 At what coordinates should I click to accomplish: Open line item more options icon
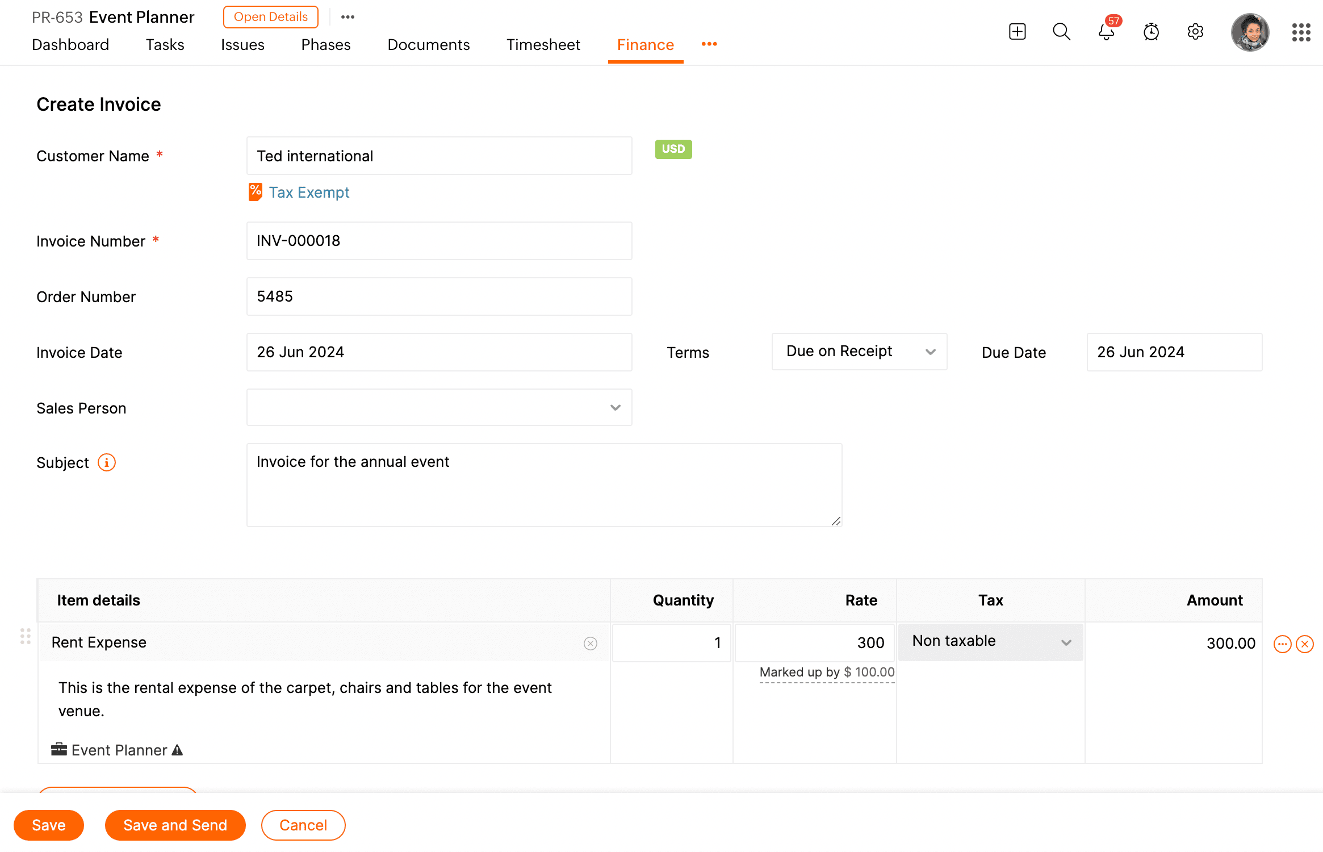(1282, 644)
